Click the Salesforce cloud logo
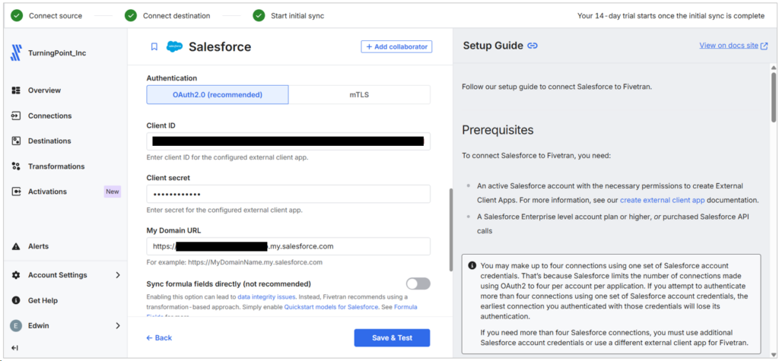The height and width of the screenshot is (361, 779). pos(174,46)
